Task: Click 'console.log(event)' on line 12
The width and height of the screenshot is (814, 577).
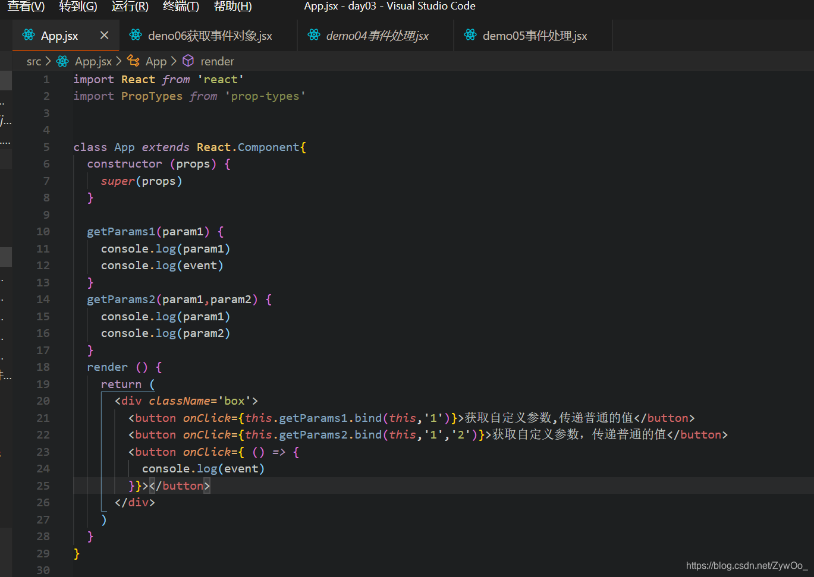Action: (162, 266)
